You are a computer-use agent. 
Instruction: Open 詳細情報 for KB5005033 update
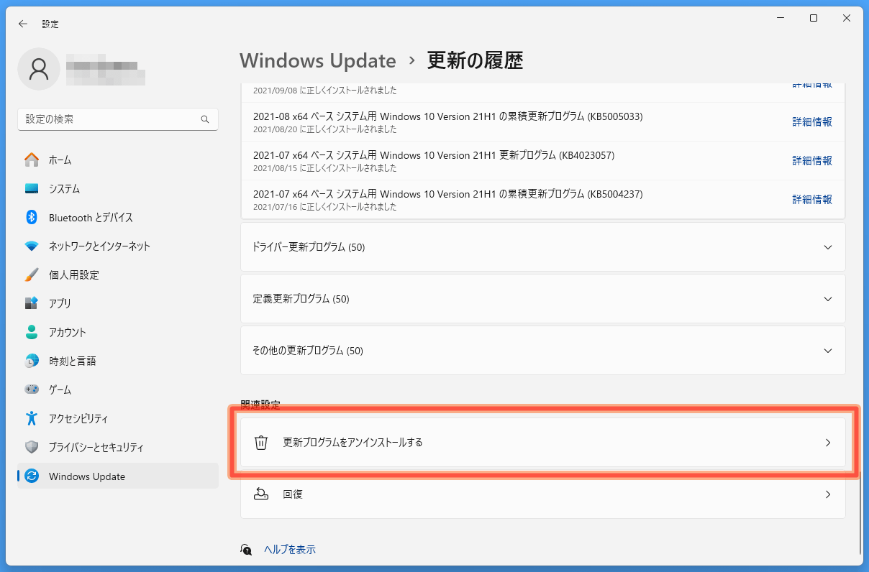tap(812, 122)
